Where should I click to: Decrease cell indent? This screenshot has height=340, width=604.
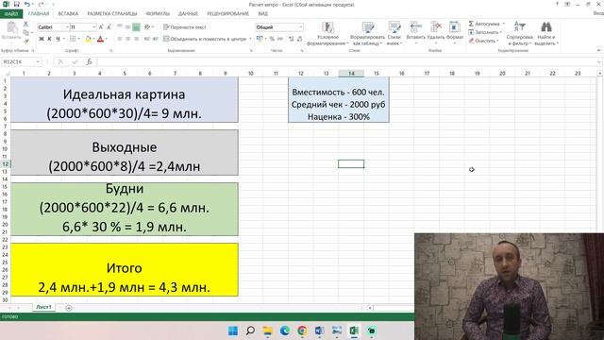click(x=147, y=39)
